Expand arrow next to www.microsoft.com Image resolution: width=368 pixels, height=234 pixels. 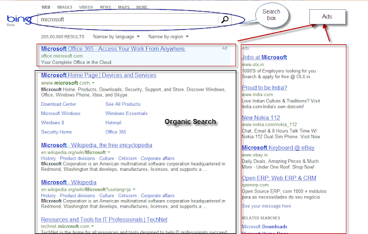pos(93,83)
